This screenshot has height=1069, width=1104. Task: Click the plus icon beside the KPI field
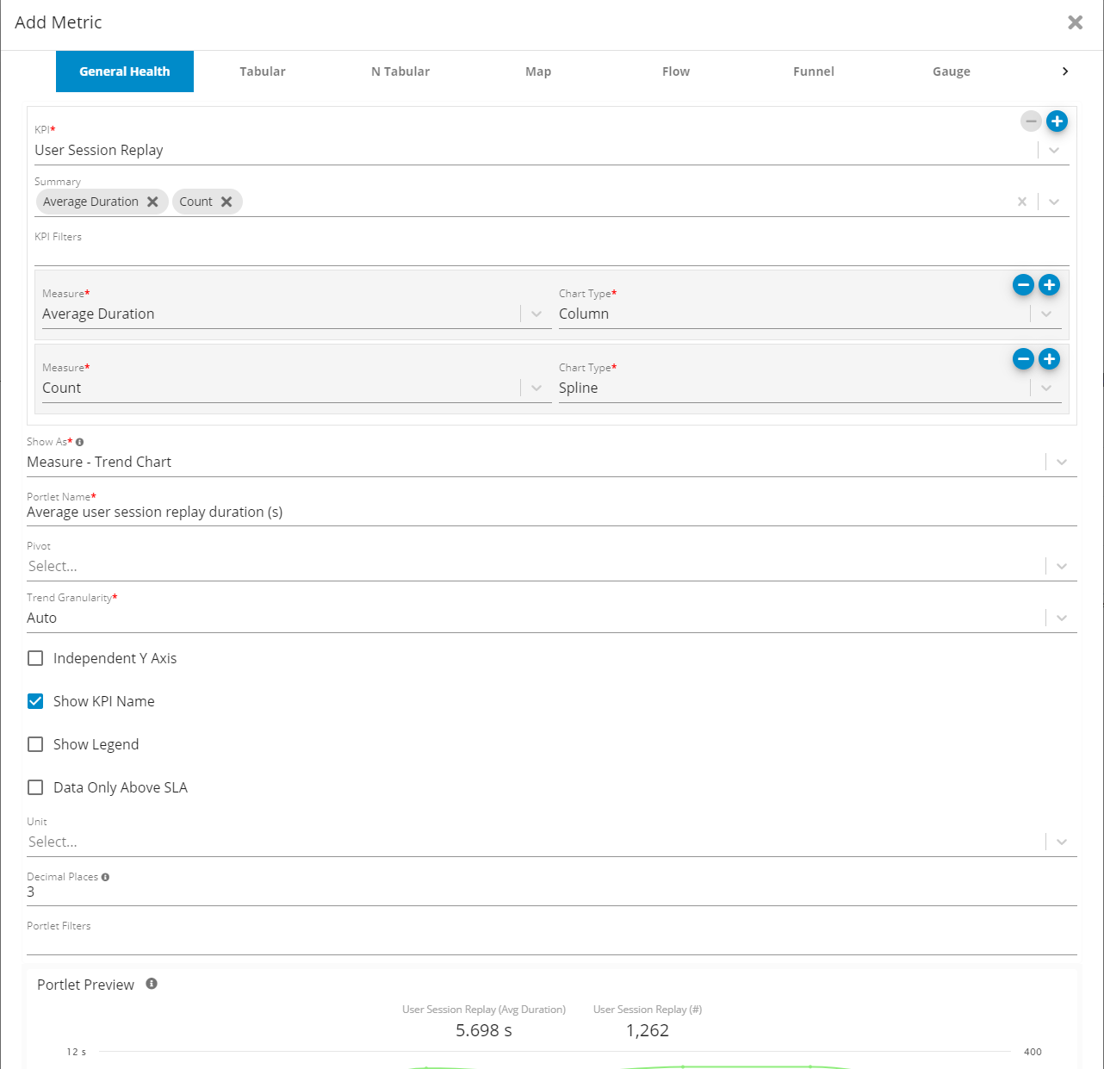tap(1057, 121)
